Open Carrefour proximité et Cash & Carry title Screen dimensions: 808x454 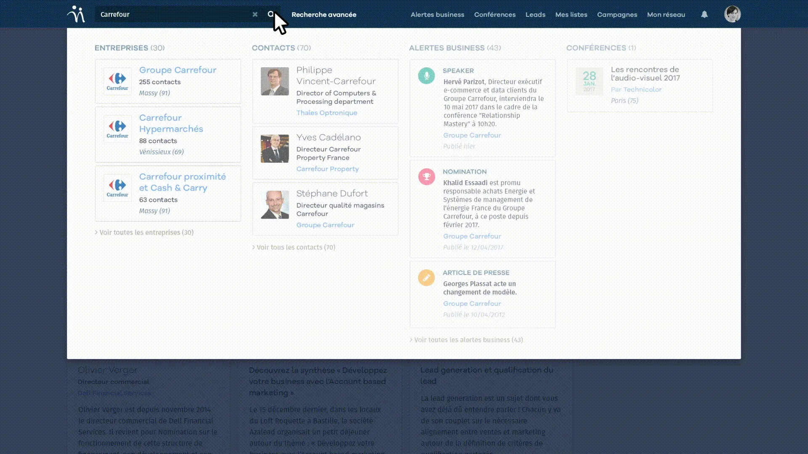(x=182, y=182)
